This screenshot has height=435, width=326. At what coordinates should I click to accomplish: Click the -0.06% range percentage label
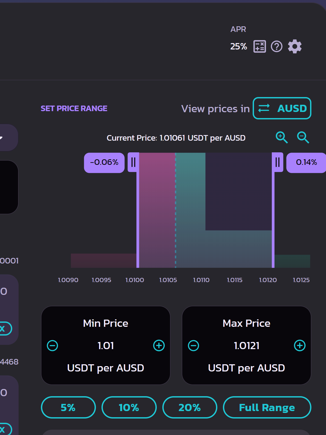pyautogui.click(x=104, y=162)
